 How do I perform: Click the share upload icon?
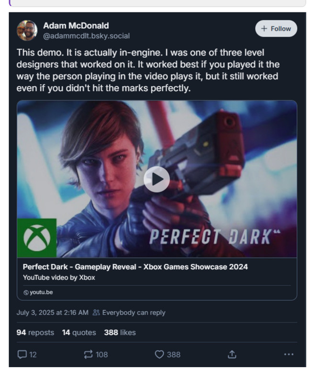tap(232, 354)
